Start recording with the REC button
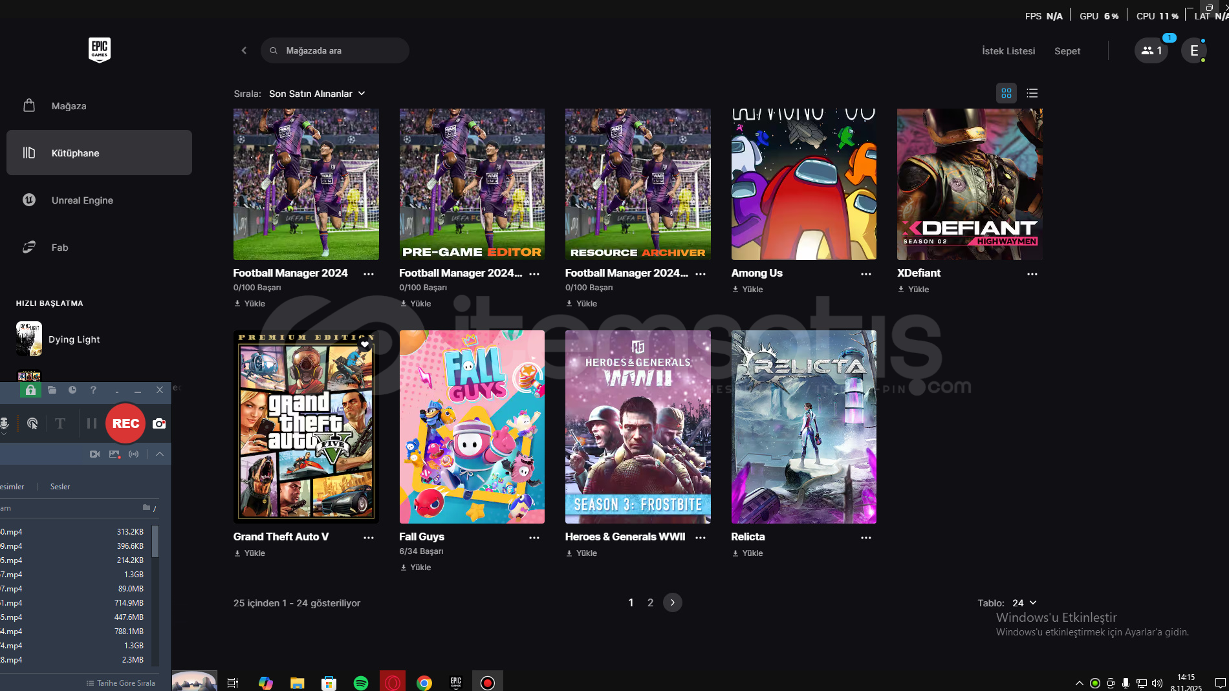 point(125,423)
